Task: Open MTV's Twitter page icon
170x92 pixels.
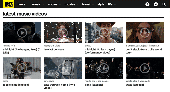Action: pos(156,4)
